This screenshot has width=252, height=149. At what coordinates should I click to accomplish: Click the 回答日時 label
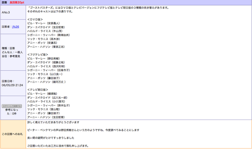tap(8, 81)
